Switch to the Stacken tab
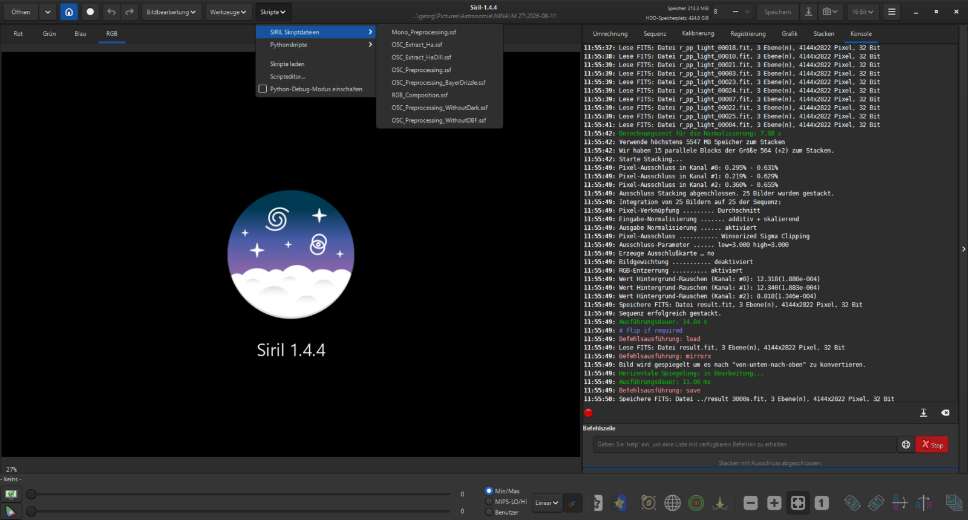Image resolution: width=968 pixels, height=520 pixels. (823, 34)
